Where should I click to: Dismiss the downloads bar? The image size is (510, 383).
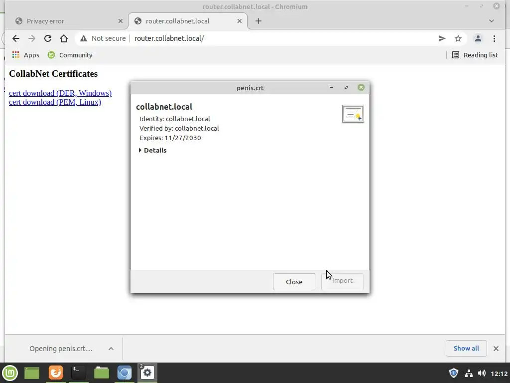click(496, 349)
